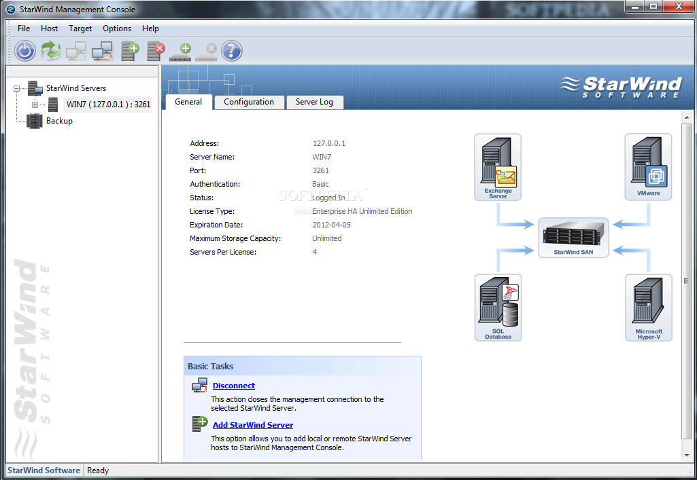Click the green refresh arrows icon
The image size is (697, 480).
[51, 50]
